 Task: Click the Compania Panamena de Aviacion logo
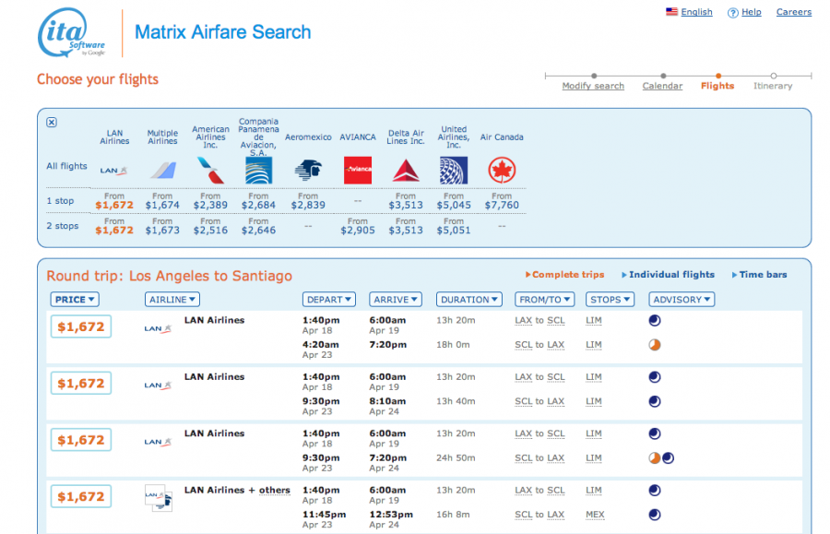259,170
